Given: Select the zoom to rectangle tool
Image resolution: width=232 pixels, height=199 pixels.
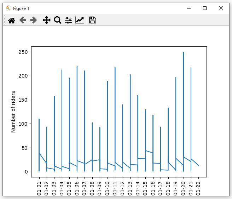Looking at the screenshot, I should pos(58,20).
